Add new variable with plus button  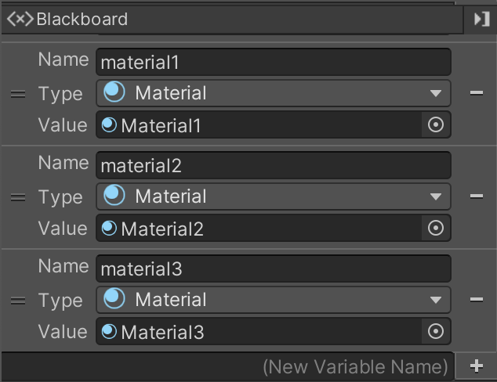click(477, 366)
